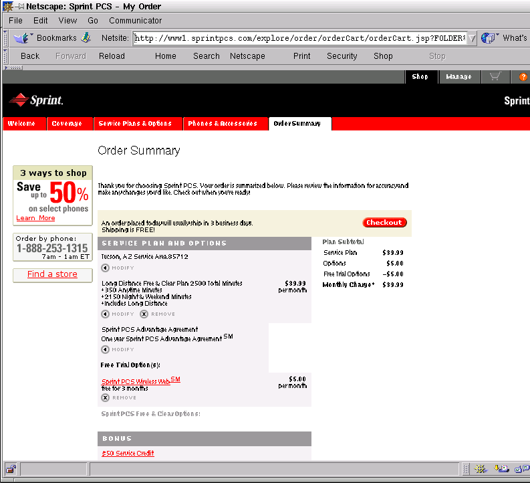Collapse the navigation toolbar handle
The height and width of the screenshot is (483, 530).
[5, 56]
